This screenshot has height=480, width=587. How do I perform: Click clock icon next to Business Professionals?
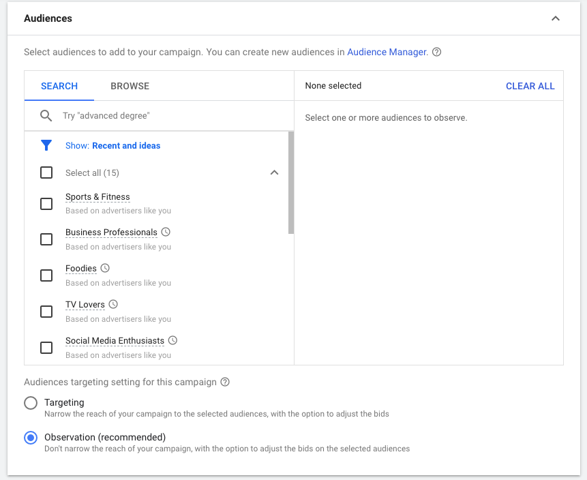pyautogui.click(x=166, y=232)
